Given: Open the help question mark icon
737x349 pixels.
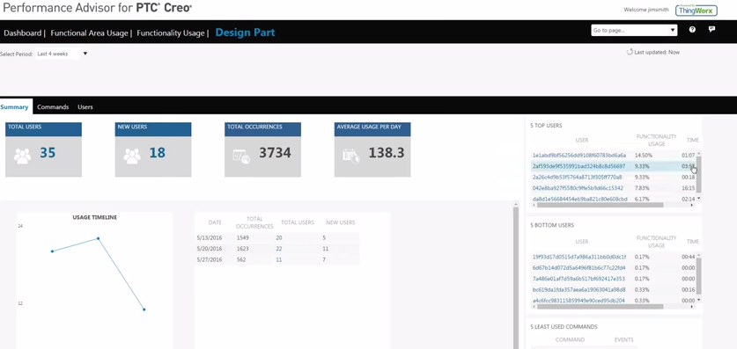Looking at the screenshot, I should point(692,30).
